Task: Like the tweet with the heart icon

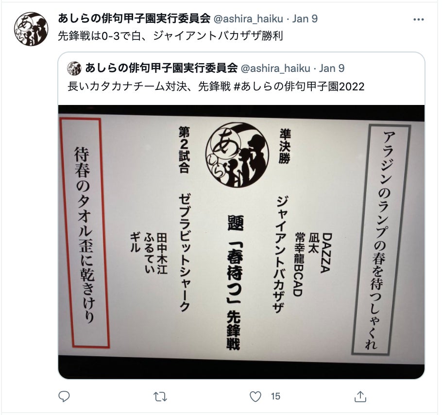Action: pos(255,397)
